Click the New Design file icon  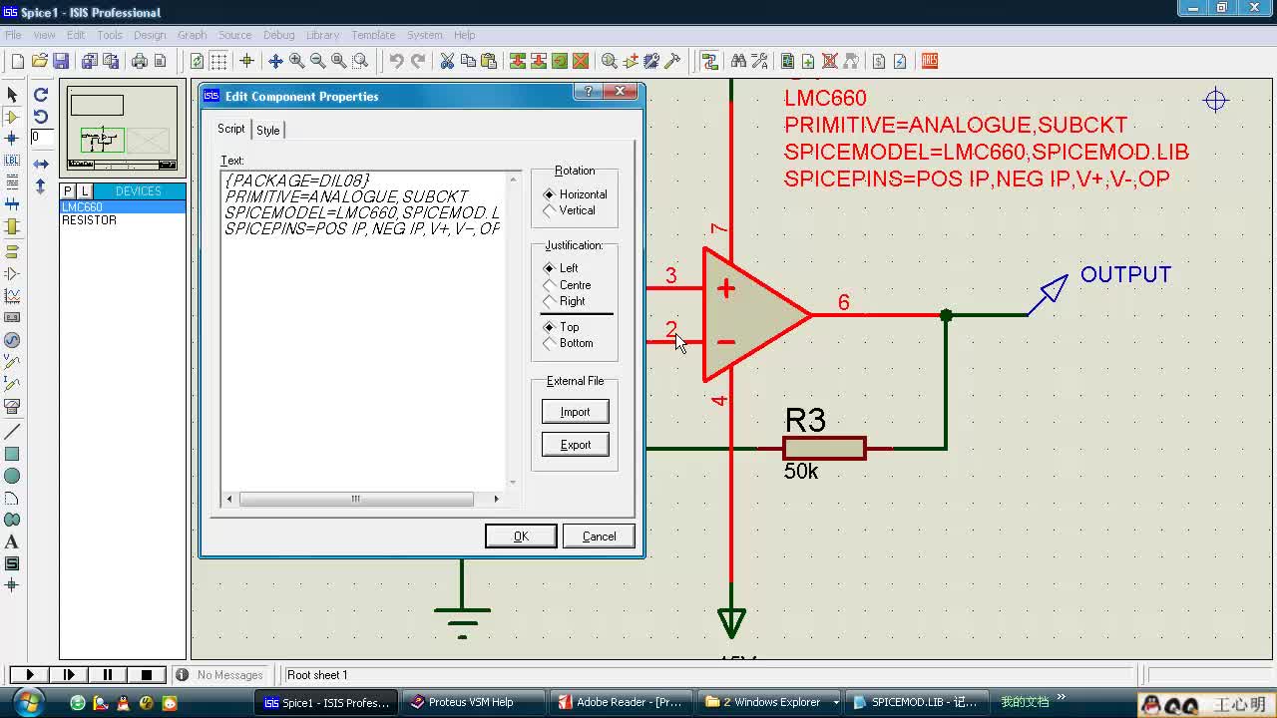(17, 61)
